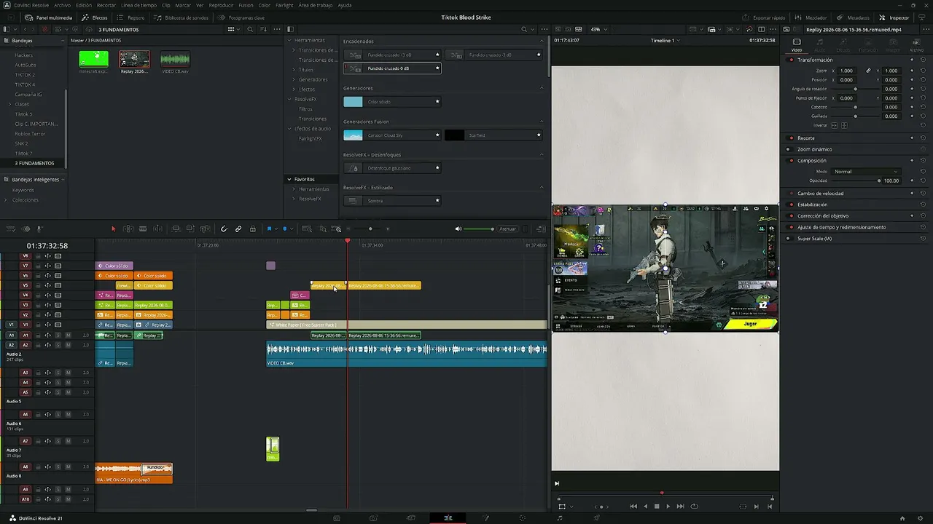933x524 pixels.
Task: Zoom out on the timeline with minus
Action: pyautogui.click(x=348, y=229)
